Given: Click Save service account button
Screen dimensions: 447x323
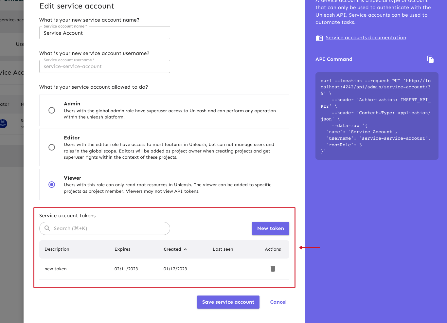Looking at the screenshot, I should [x=228, y=302].
